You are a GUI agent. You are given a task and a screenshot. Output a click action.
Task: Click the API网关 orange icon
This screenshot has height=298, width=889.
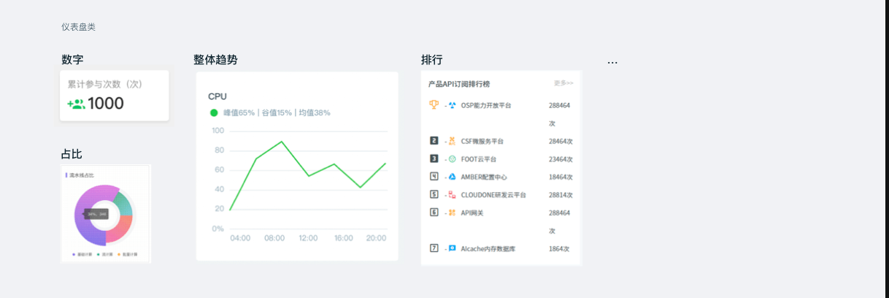453,213
